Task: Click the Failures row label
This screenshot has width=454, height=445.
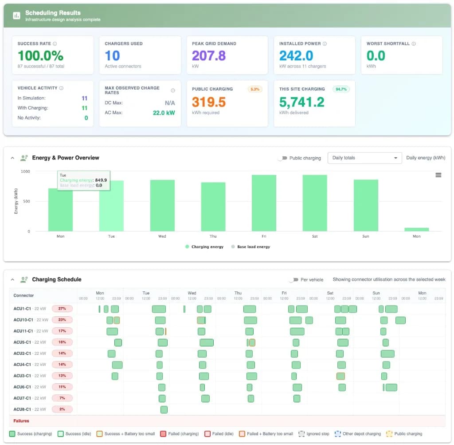Action: pos(21,421)
